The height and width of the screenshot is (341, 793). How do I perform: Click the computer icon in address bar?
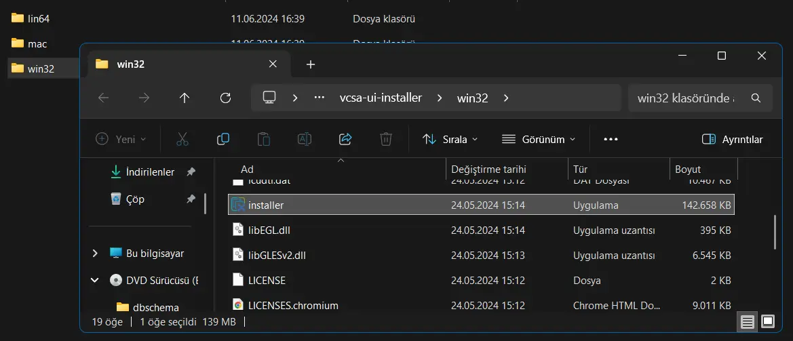coord(269,98)
